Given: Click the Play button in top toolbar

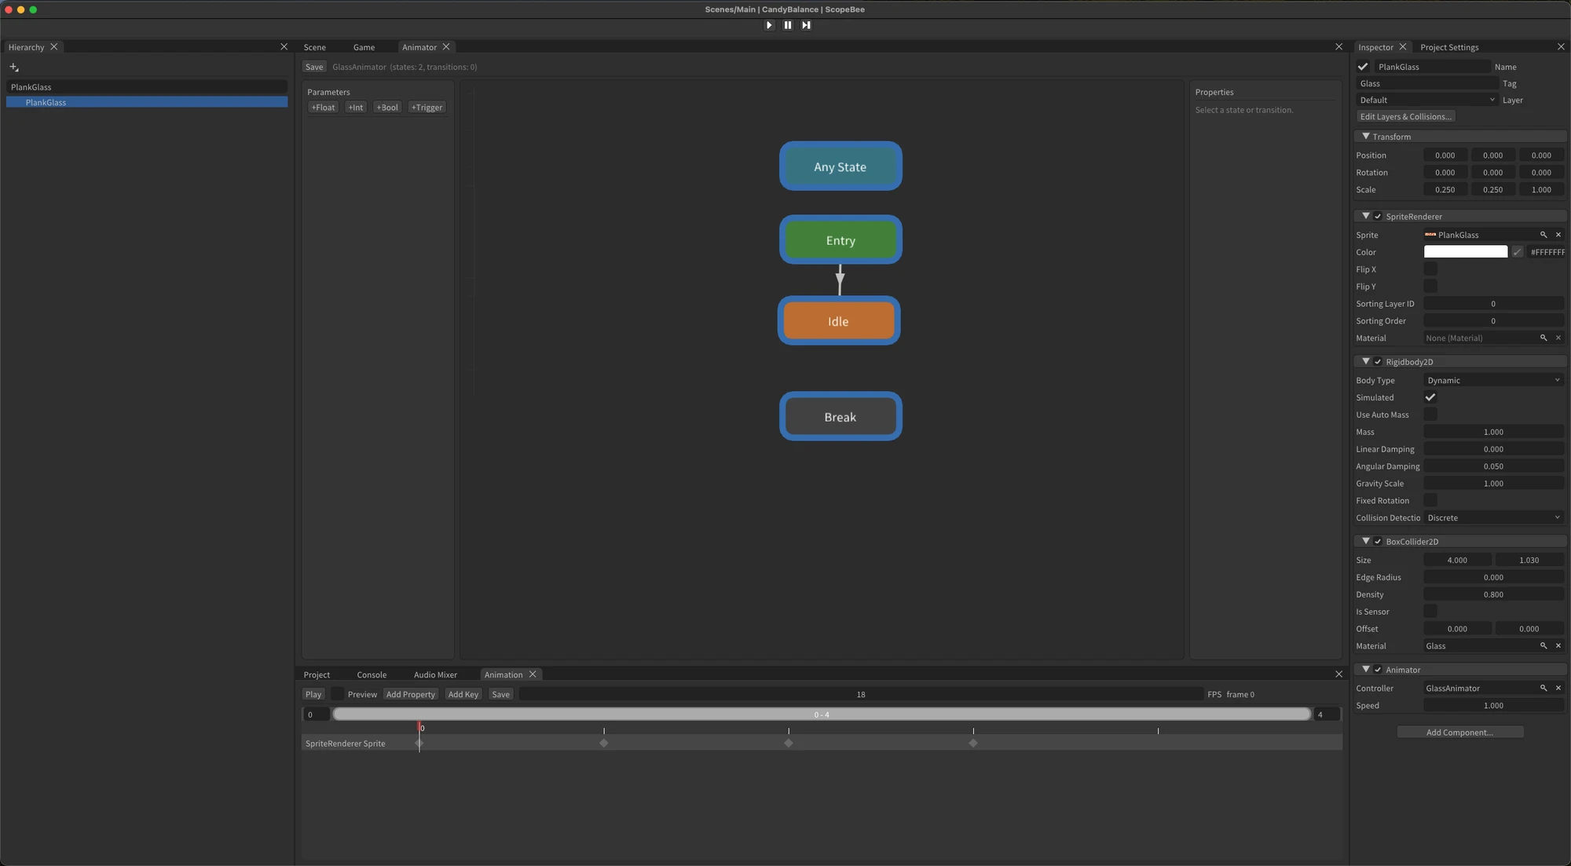Looking at the screenshot, I should pyautogui.click(x=769, y=25).
